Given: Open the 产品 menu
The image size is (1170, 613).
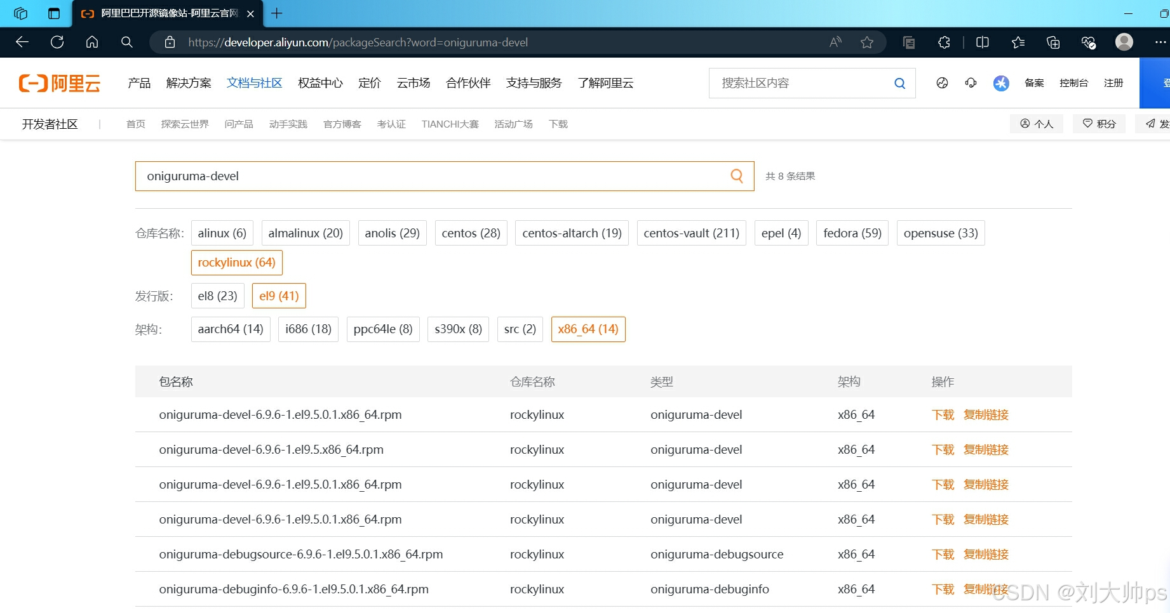Looking at the screenshot, I should click(139, 83).
